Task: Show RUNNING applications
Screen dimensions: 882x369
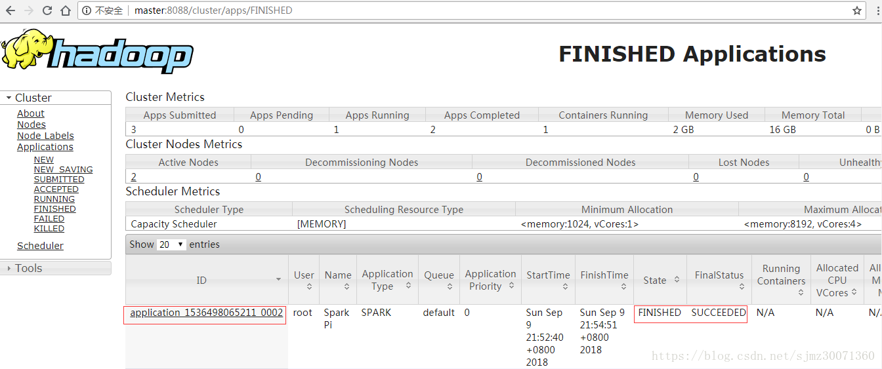Action: 54,199
